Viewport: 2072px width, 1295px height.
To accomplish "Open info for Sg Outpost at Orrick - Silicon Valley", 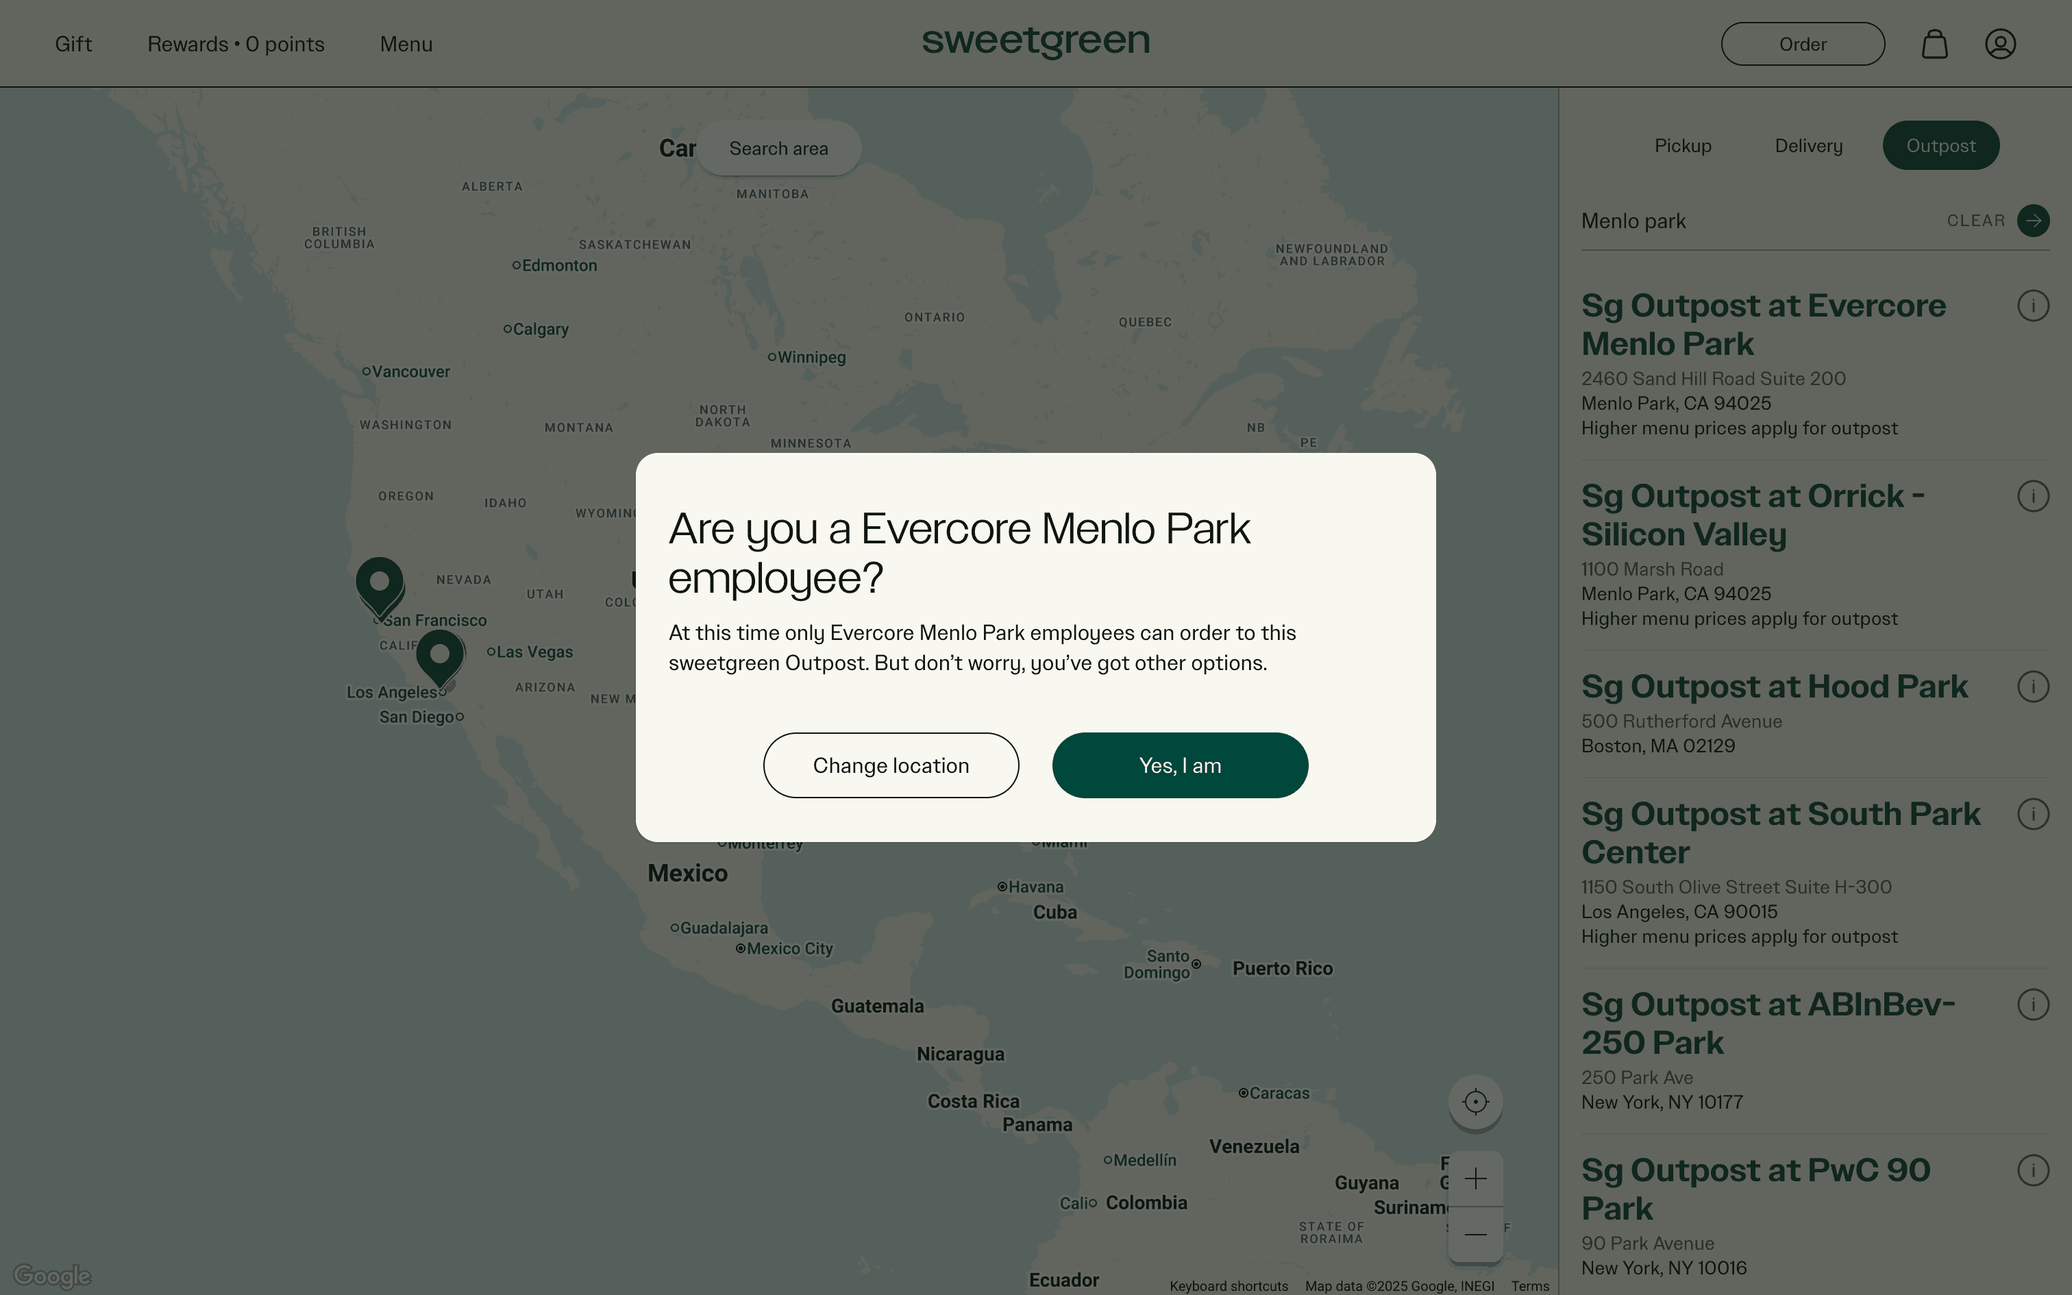I will [2034, 495].
